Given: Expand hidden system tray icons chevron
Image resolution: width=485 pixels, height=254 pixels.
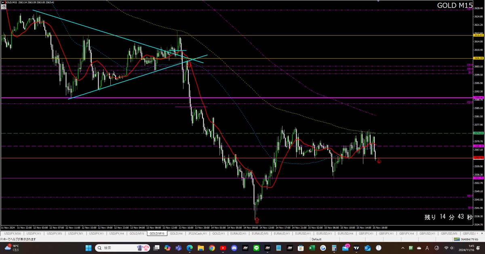Looking at the screenshot, I should (x=402, y=248).
